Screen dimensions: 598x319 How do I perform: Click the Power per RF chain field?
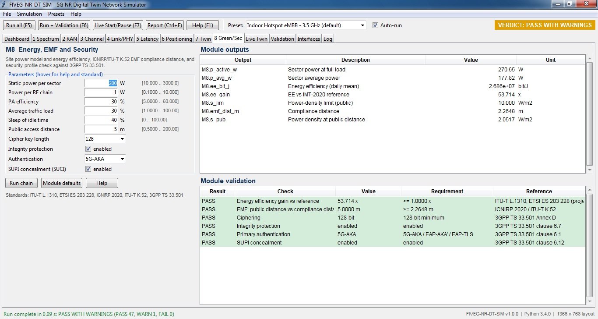(x=101, y=92)
